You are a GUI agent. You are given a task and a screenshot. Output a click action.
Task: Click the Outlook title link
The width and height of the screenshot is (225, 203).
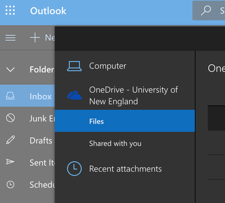click(x=48, y=11)
